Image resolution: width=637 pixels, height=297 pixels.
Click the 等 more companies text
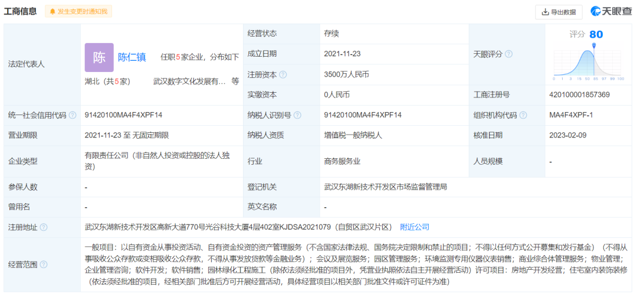(235, 81)
